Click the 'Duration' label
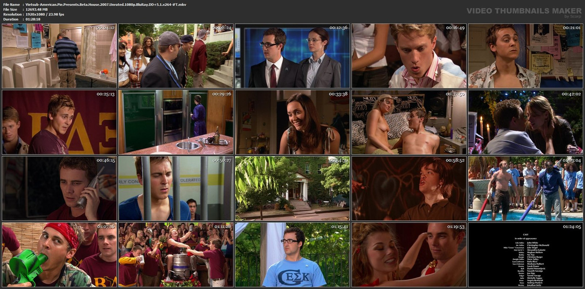This screenshot has width=585, height=289. (11, 19)
